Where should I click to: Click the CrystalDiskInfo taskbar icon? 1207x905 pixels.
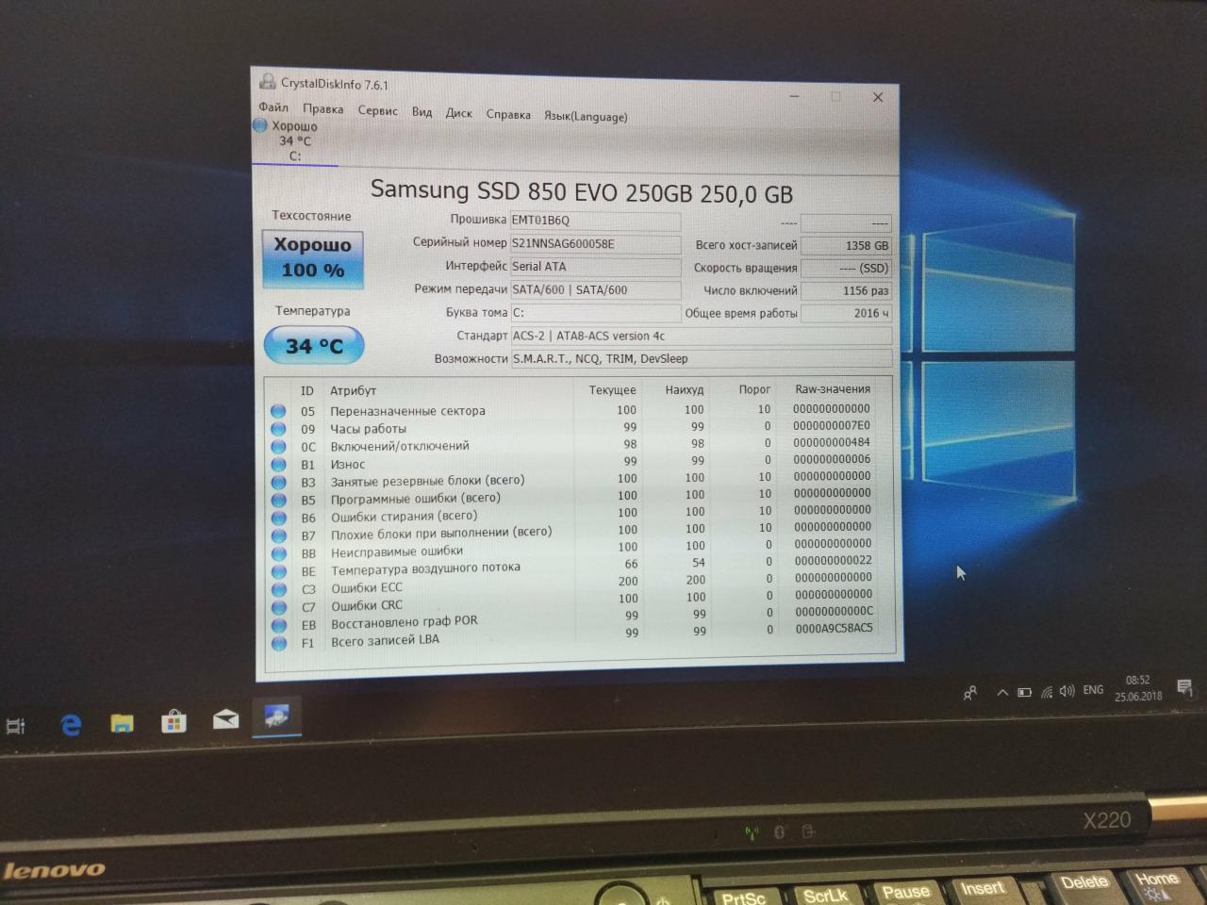(276, 716)
